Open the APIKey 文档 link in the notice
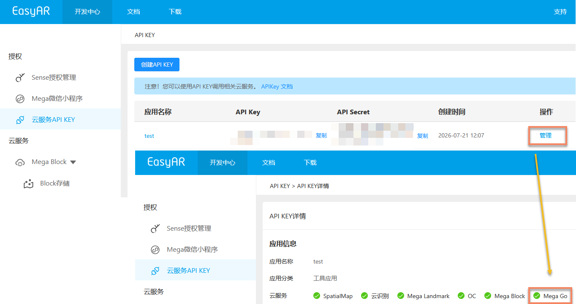576x304 pixels. click(277, 86)
